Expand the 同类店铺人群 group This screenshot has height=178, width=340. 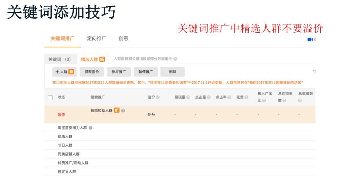pos(68,154)
